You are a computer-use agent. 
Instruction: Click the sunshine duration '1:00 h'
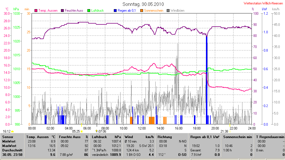tap(228, 150)
